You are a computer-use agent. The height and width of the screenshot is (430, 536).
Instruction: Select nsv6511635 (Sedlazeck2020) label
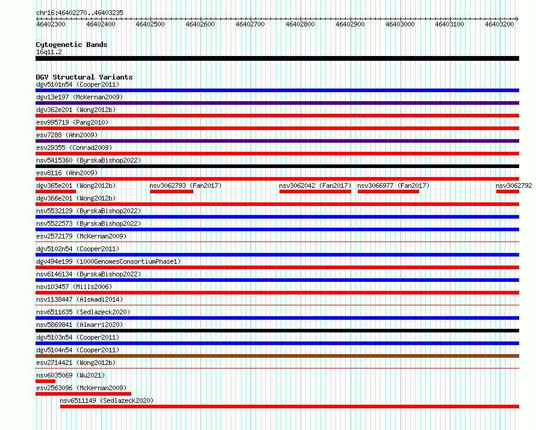[x=83, y=312]
